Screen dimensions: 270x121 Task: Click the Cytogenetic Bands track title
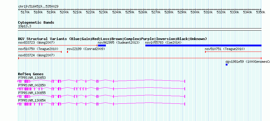36,22
